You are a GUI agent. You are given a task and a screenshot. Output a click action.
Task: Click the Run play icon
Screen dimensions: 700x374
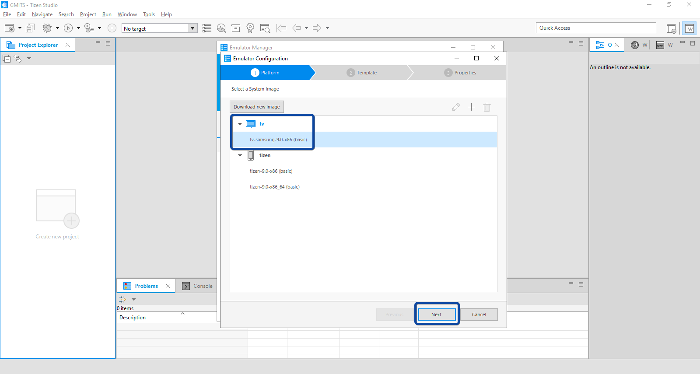(x=68, y=28)
